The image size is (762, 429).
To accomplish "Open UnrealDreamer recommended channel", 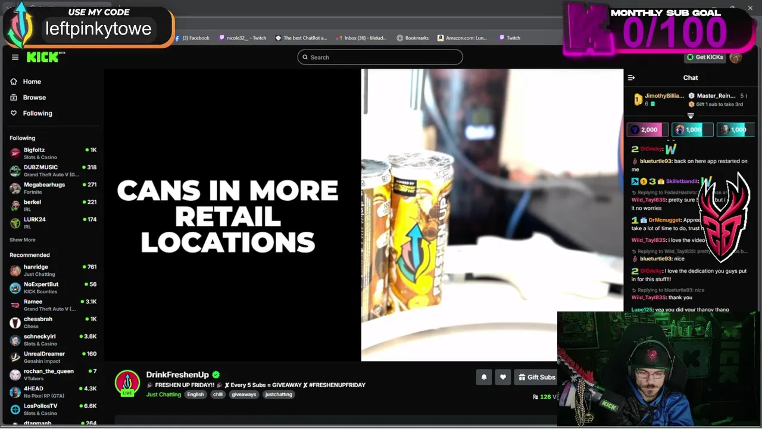I will coord(53,357).
